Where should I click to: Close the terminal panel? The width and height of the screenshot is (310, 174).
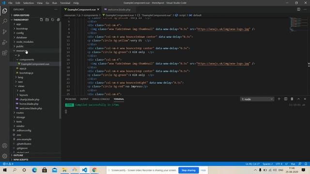coord(305,99)
